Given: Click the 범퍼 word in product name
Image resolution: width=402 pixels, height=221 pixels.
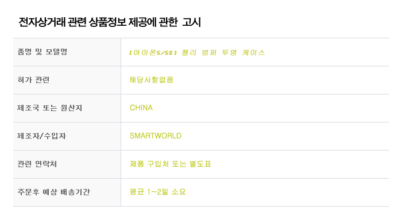Looking at the screenshot, I should [209, 52].
